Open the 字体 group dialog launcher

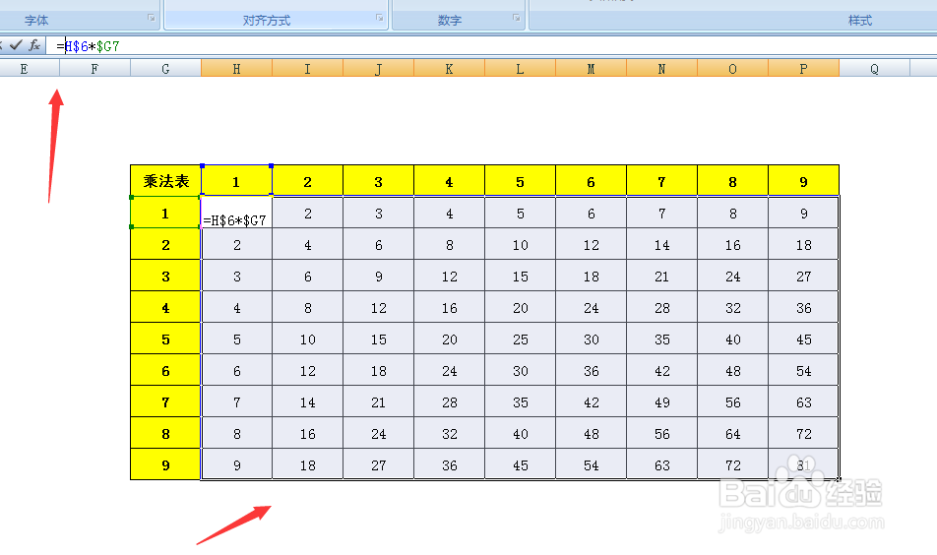(x=152, y=18)
